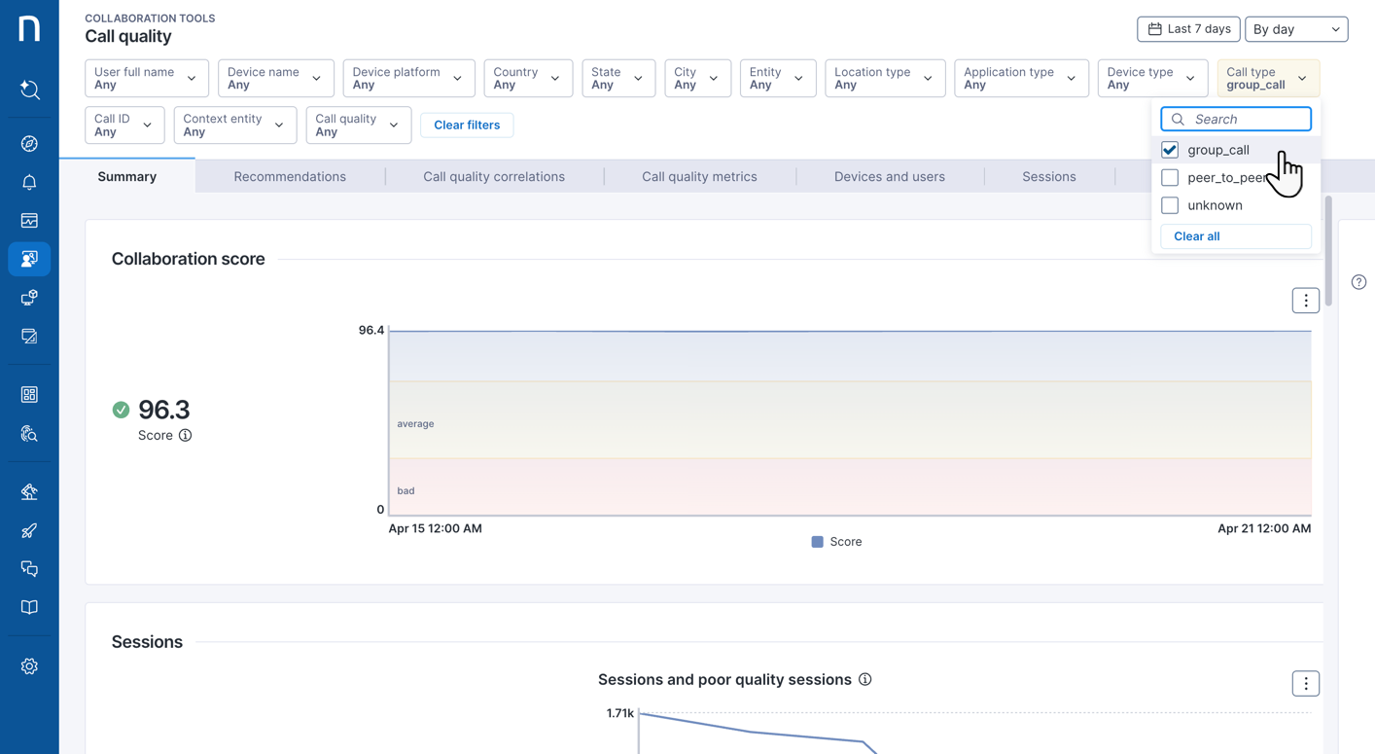
Task: Click the search icon in left sidebar
Action: 29,90
